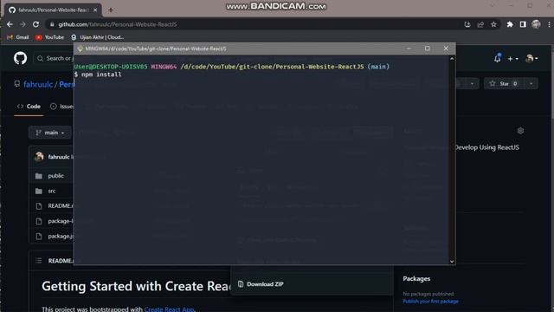Viewport: 554px width, 312px height.
Task: Install the page via the address bar icon
Action: [467, 24]
